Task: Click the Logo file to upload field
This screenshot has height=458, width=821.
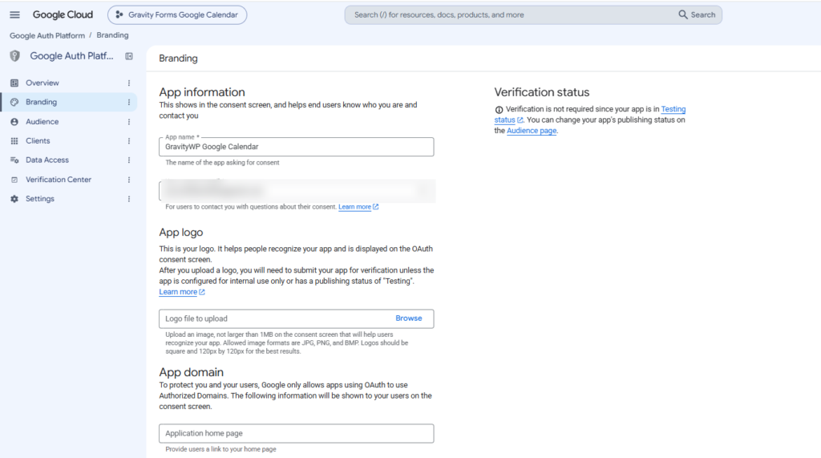Action: tap(297, 318)
